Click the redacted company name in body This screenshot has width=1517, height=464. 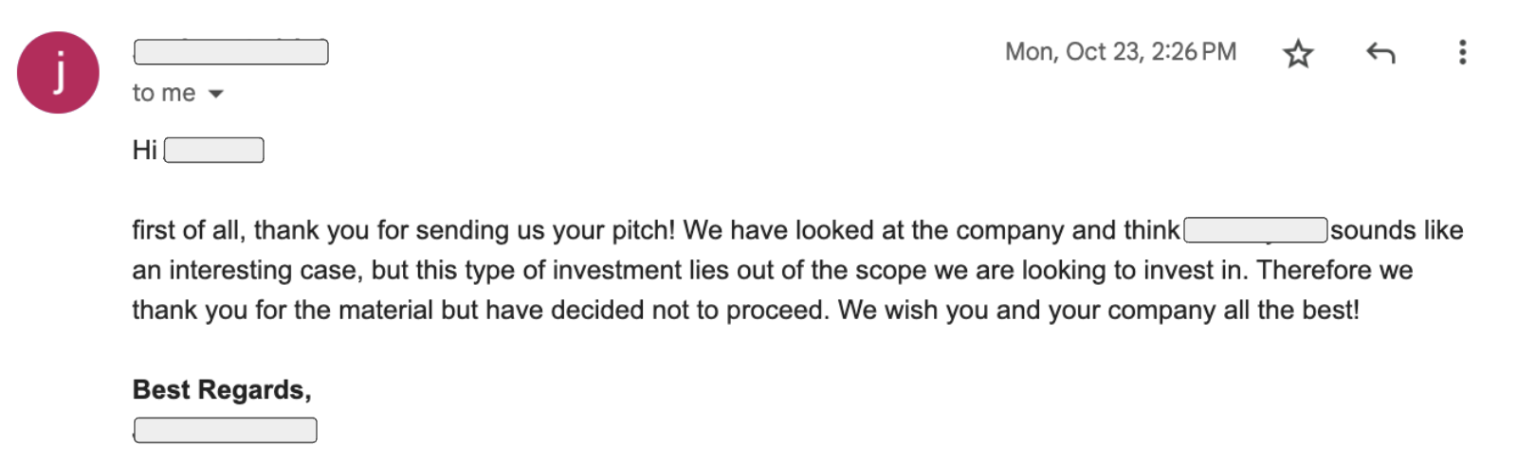(1255, 230)
